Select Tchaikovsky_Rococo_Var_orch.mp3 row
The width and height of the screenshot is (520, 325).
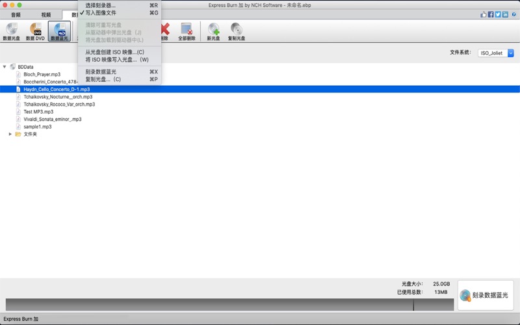pos(59,104)
